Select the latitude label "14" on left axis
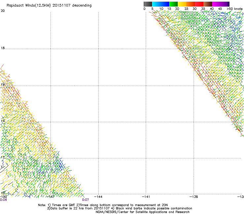The image size is (244, 214). pyautogui.click(x=3, y=121)
